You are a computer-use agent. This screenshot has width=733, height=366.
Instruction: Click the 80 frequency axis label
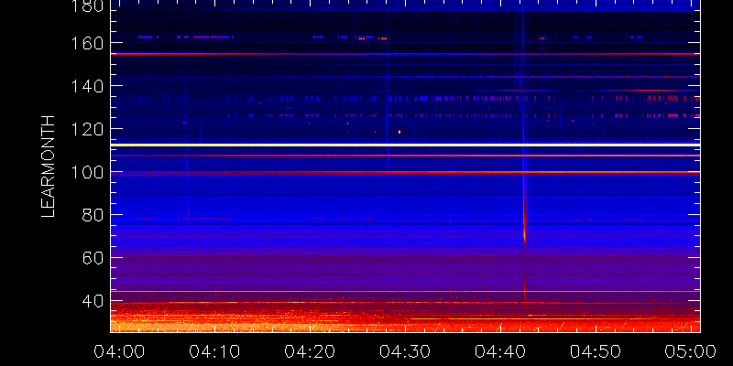pyautogui.click(x=93, y=215)
